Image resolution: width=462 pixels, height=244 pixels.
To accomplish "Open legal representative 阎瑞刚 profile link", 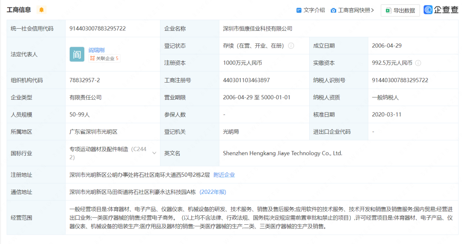I will tap(96, 50).
